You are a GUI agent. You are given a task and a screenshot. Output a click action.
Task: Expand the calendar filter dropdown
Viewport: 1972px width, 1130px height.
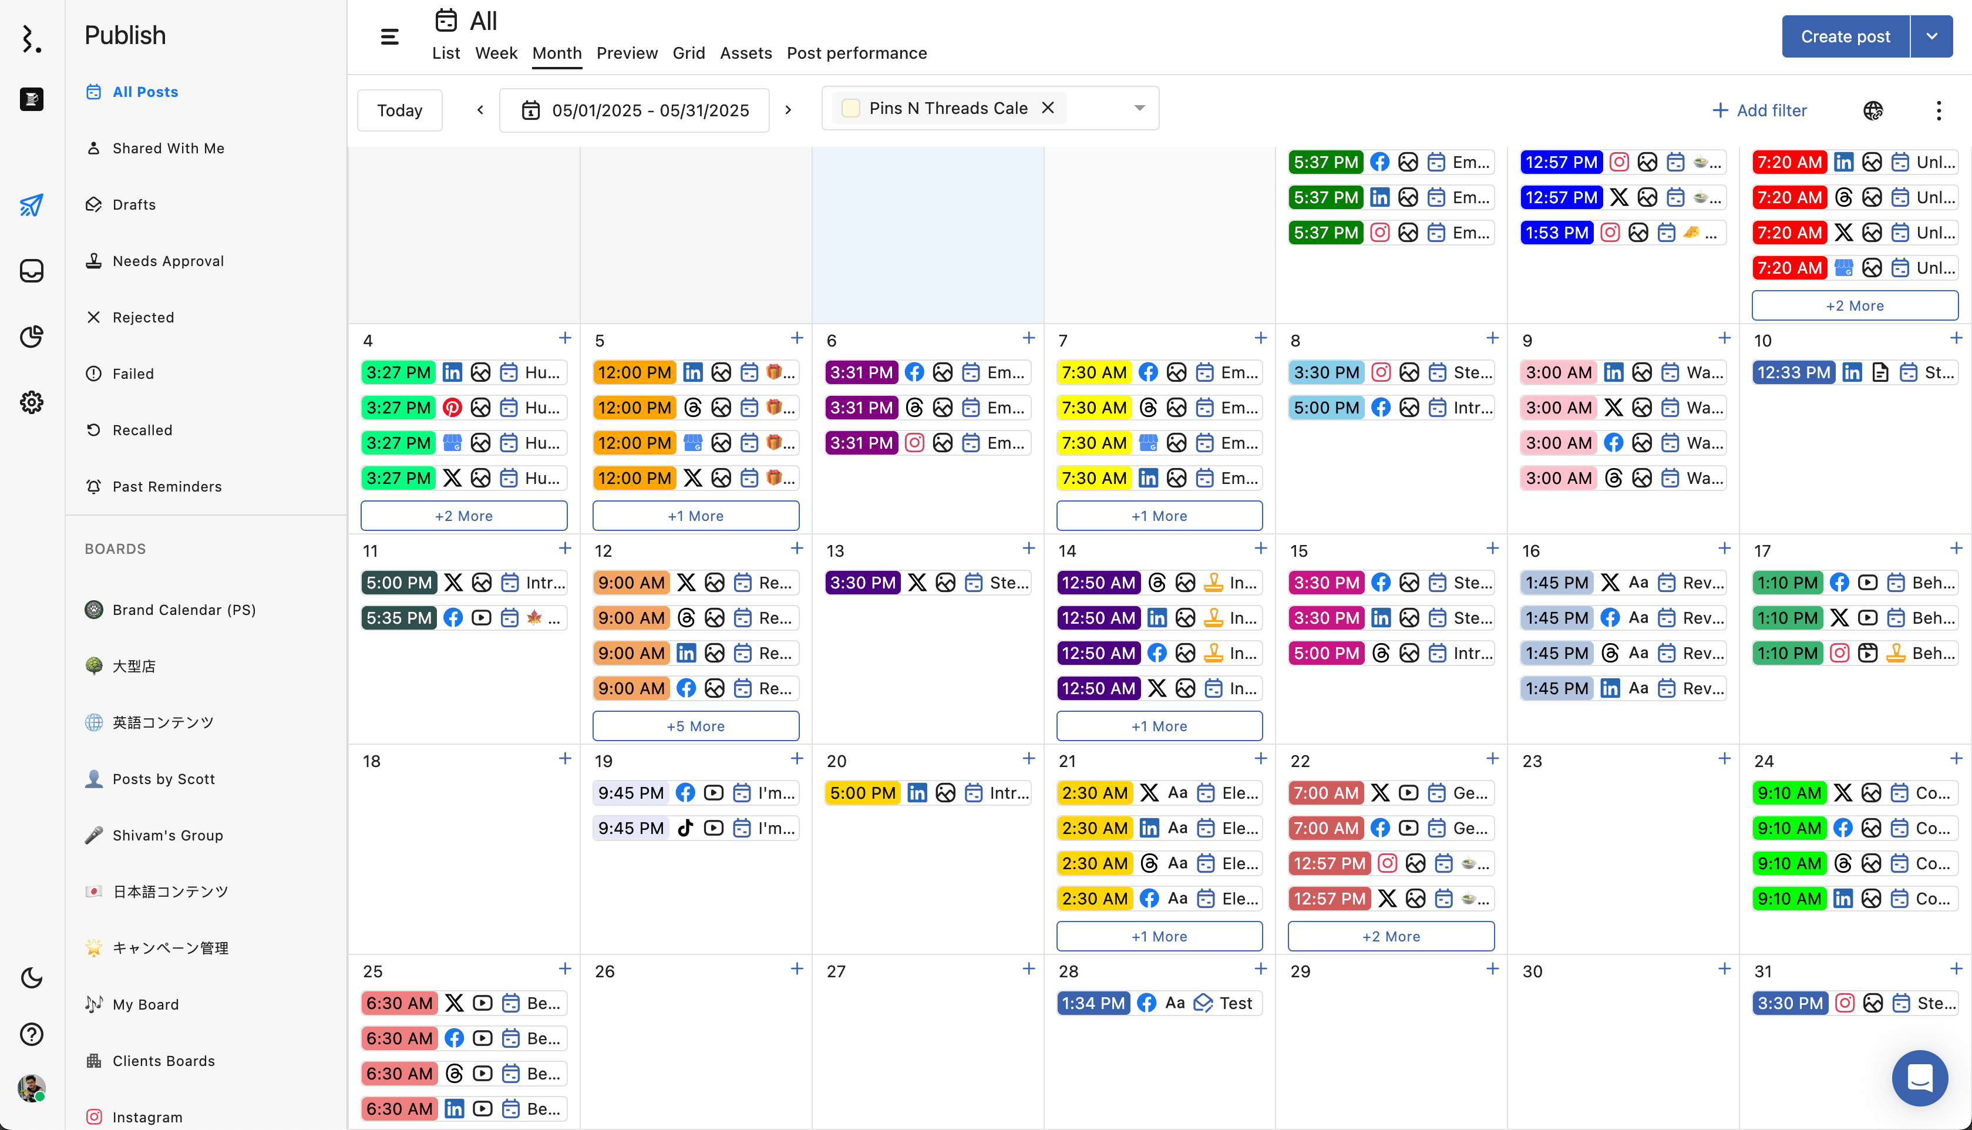tap(1139, 108)
